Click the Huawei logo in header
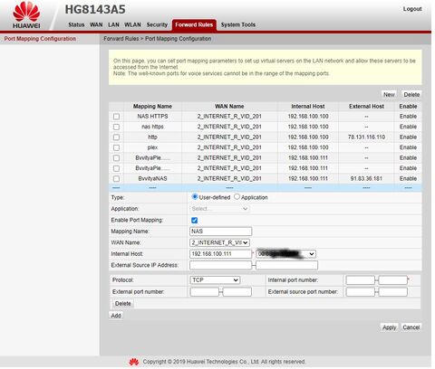 click(x=26, y=14)
